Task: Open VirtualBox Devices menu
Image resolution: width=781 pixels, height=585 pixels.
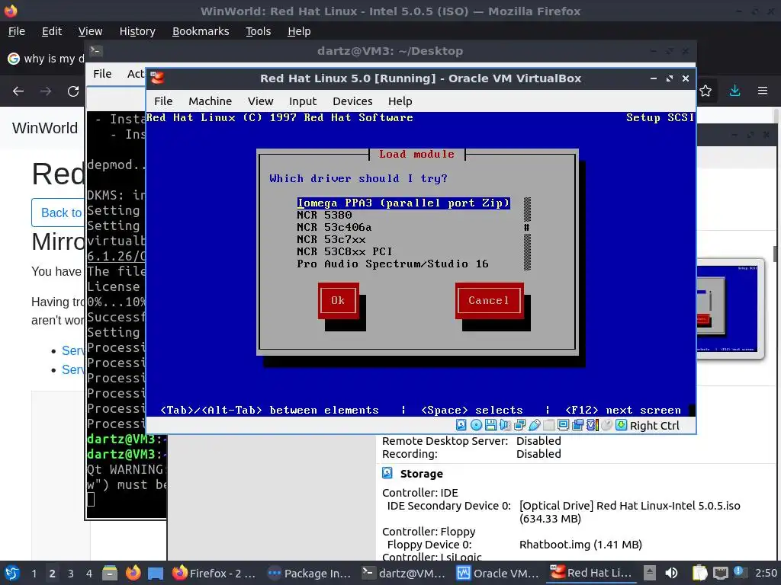Action: [352, 101]
